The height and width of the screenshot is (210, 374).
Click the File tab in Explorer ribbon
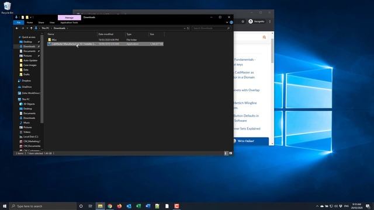[x=19, y=23]
